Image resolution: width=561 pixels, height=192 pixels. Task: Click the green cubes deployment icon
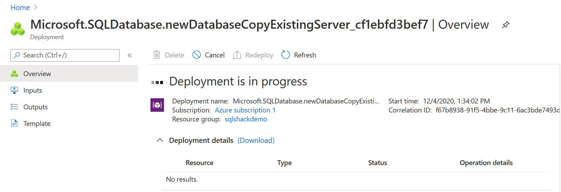18,29
